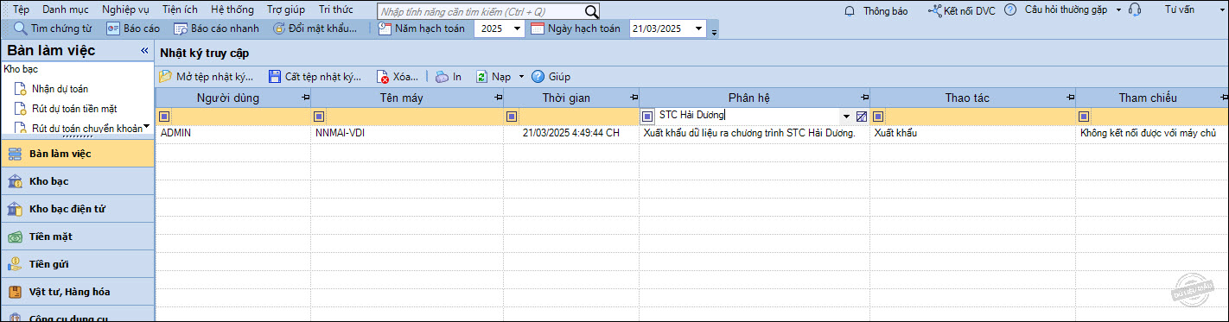Click the magnifier icon in the feature search box

(591, 11)
